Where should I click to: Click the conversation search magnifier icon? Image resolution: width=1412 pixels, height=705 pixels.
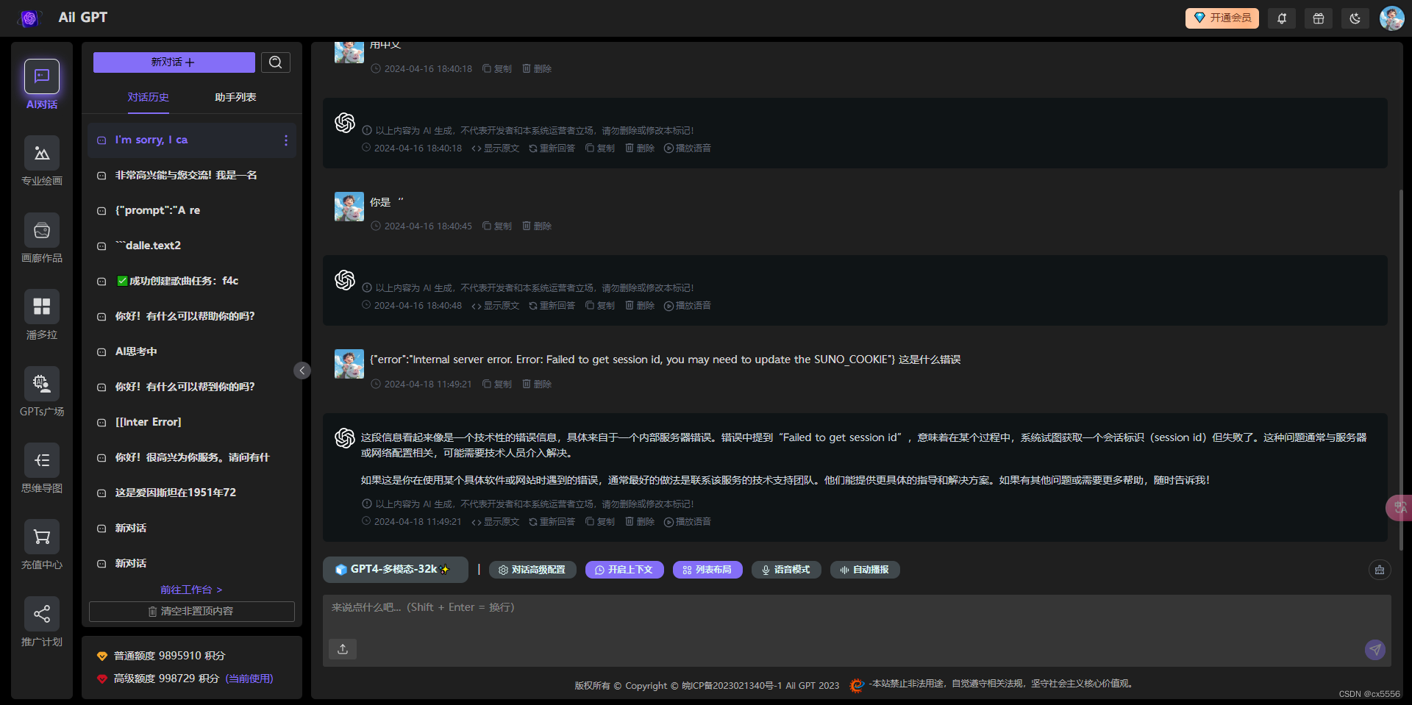[x=276, y=62]
